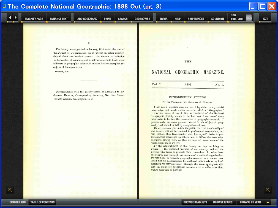Open the Print option

coord(107,19)
